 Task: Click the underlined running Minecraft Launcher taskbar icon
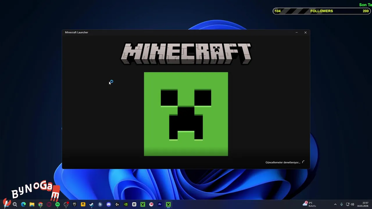[x=168, y=204]
